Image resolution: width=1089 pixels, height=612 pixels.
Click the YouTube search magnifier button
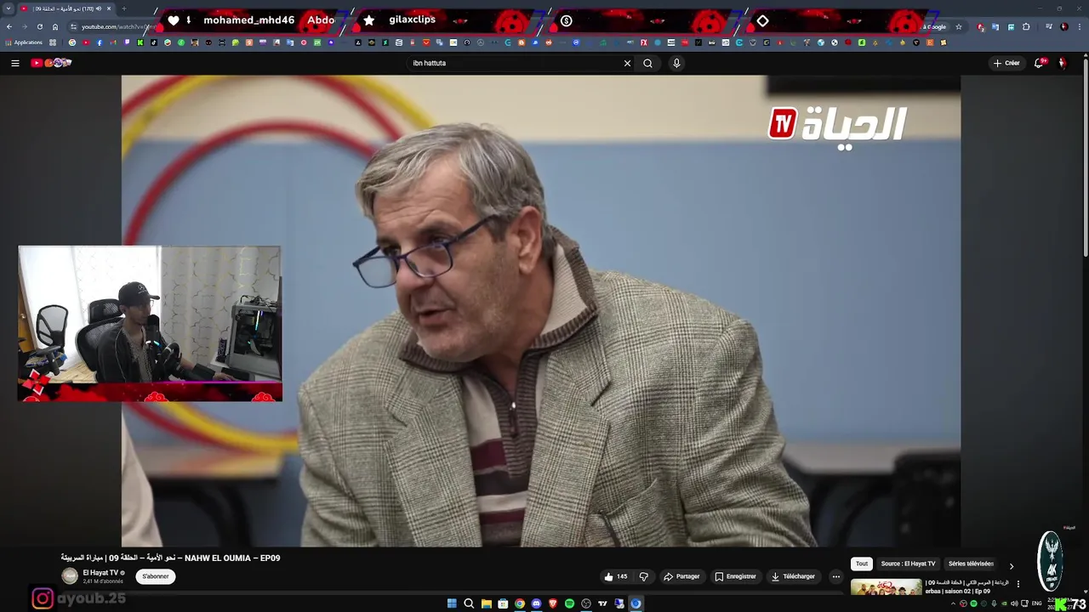click(647, 63)
